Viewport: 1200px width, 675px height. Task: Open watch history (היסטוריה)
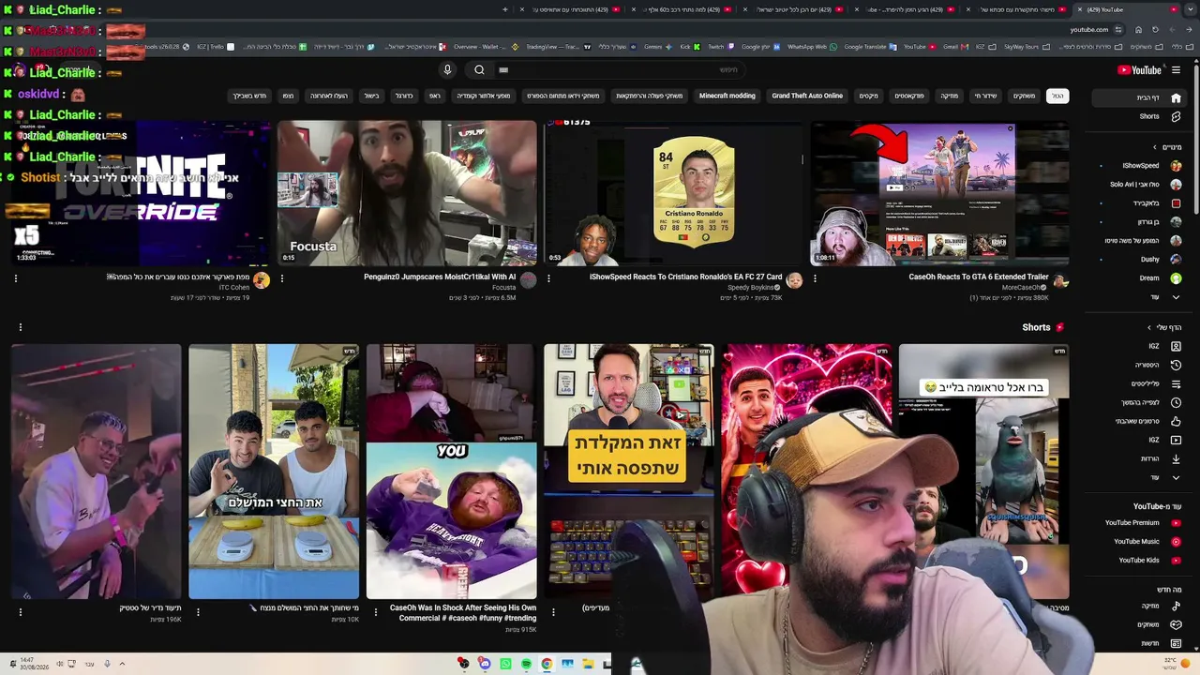(1141, 365)
